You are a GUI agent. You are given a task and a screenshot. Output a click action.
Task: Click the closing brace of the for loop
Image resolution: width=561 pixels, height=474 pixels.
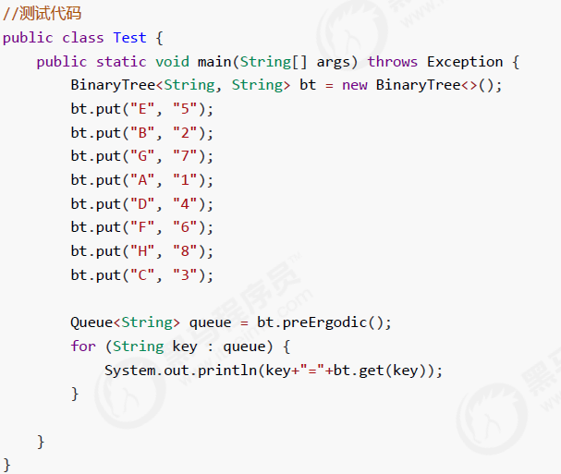tap(75, 394)
